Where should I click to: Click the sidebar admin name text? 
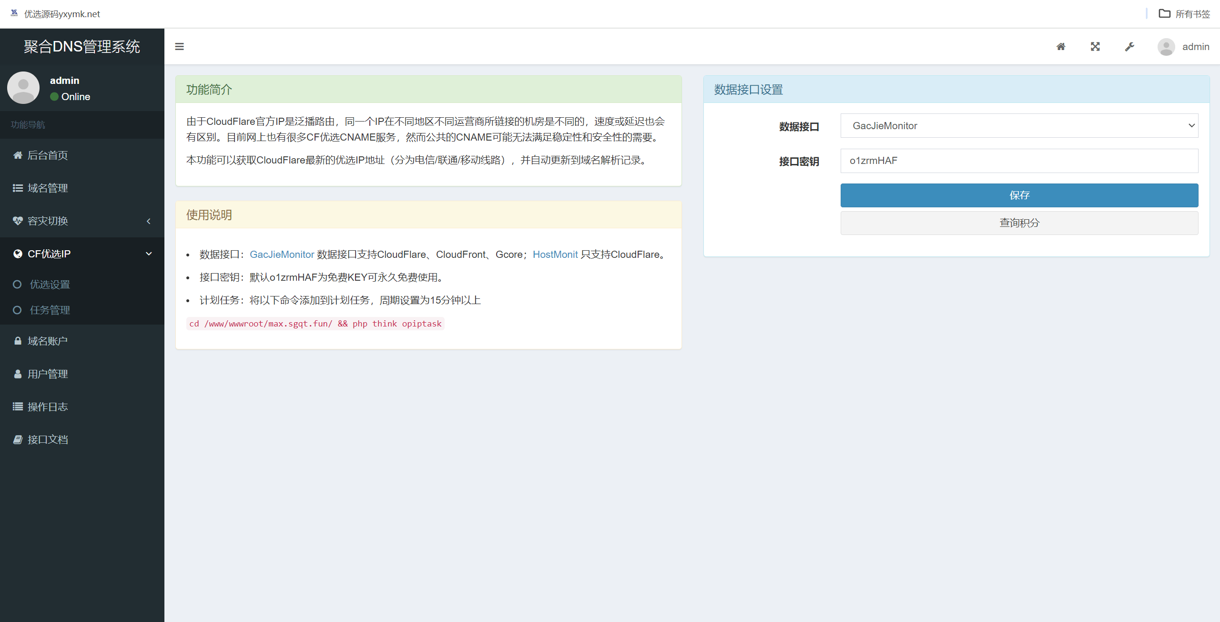pyautogui.click(x=64, y=80)
